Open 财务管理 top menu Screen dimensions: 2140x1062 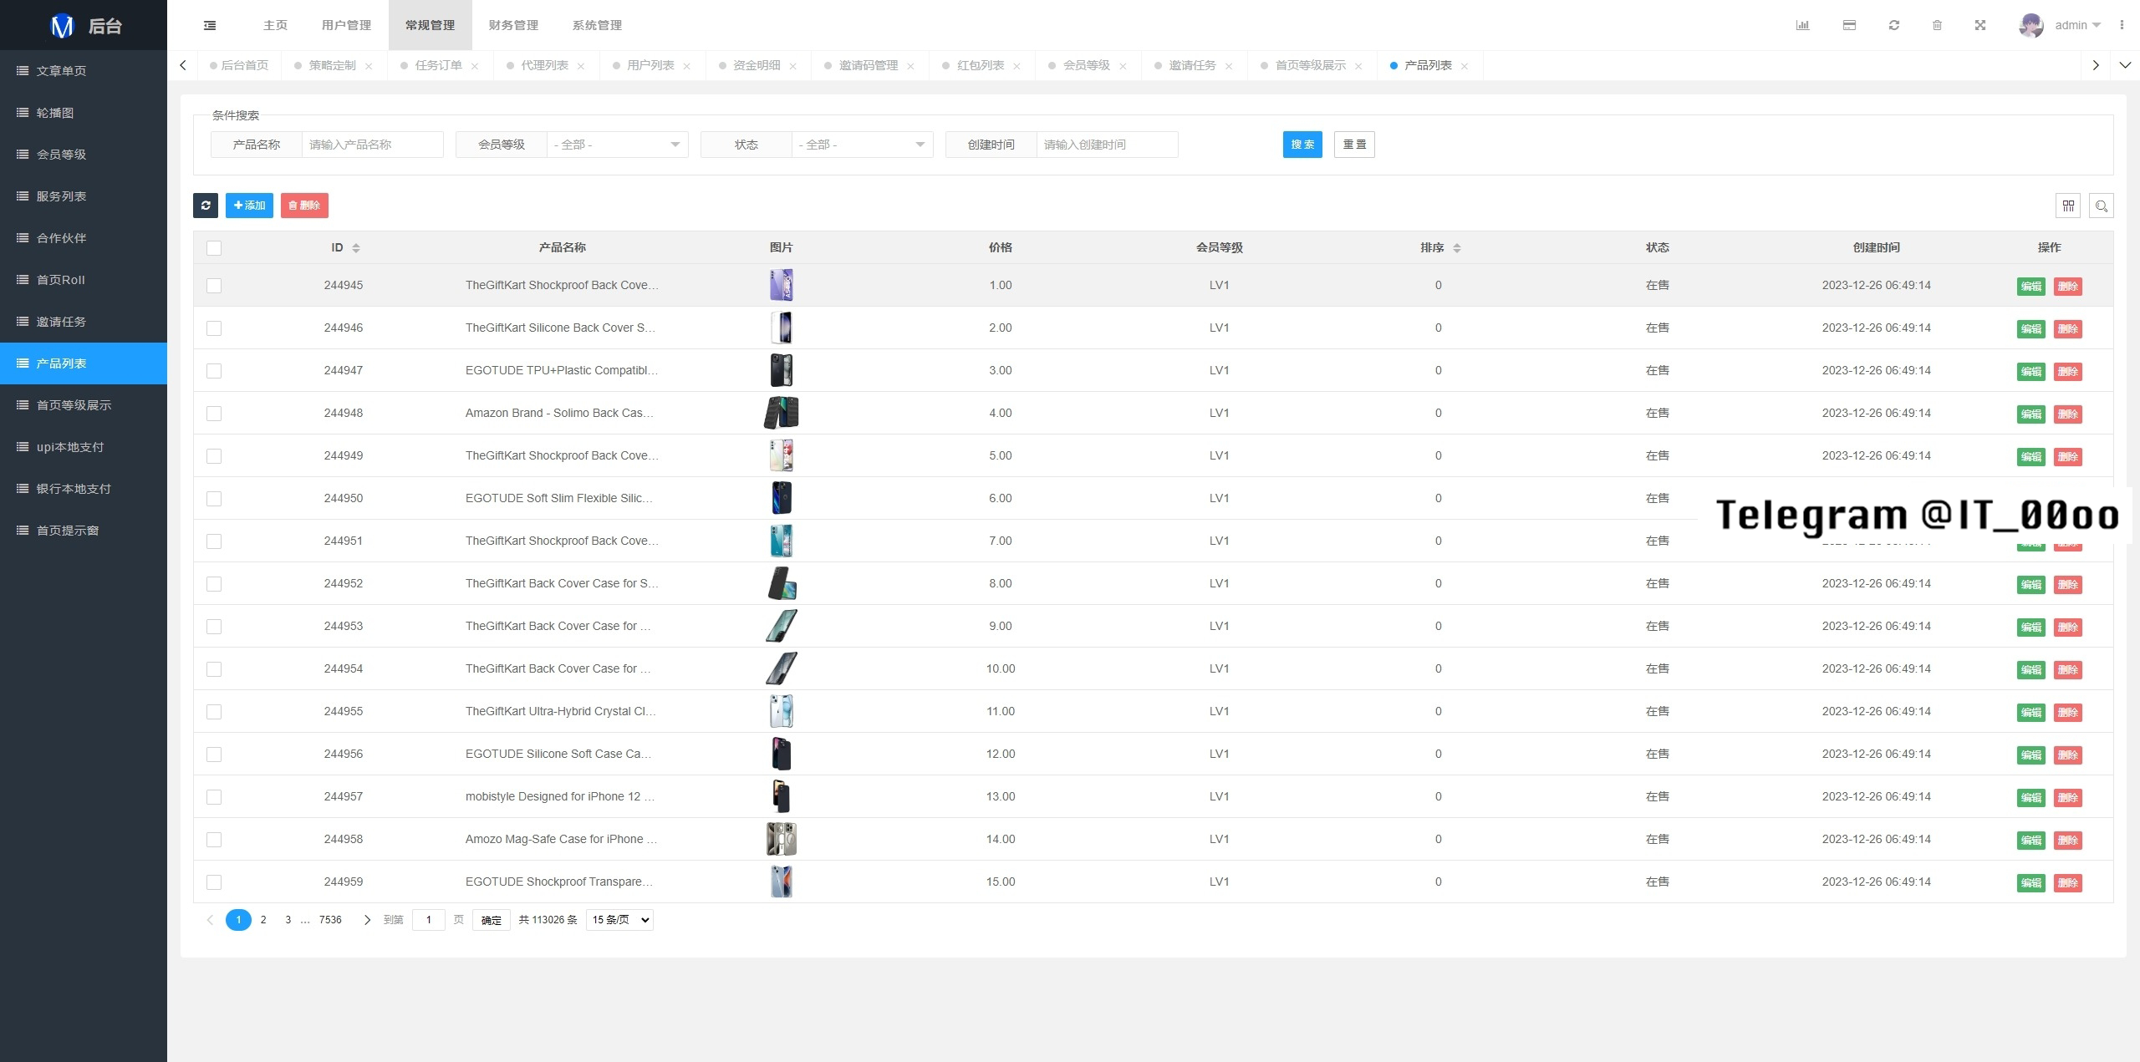click(514, 25)
